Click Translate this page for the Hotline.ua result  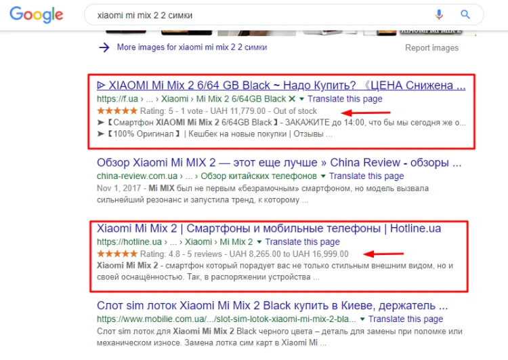(x=302, y=242)
